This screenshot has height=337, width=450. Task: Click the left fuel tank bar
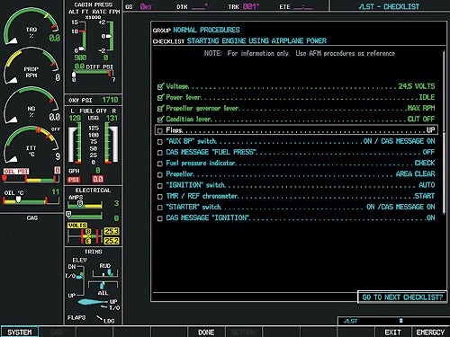coord(75,143)
